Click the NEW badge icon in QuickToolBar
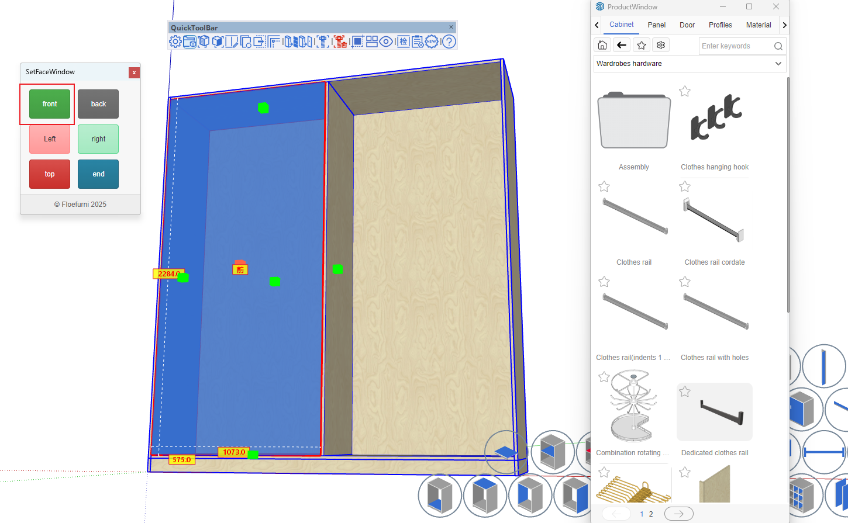The width and height of the screenshot is (848, 523). [x=432, y=41]
